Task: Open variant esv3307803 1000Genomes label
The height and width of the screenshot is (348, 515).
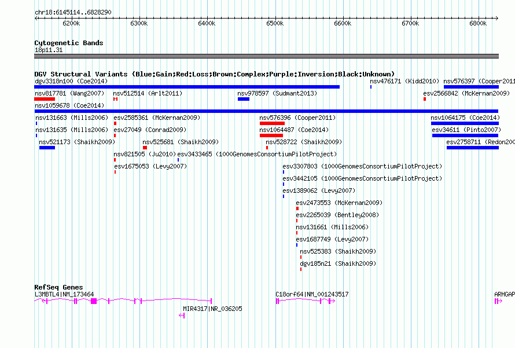Action: click(362, 166)
